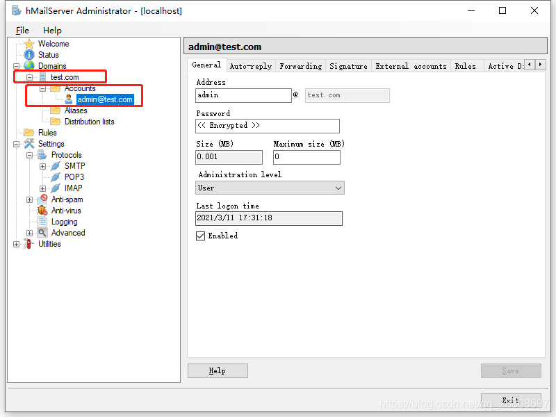
Task: Switch to the External accounts tab
Action: 411,66
